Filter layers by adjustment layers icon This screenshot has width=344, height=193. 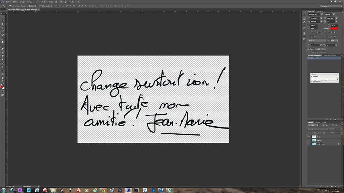327,125
